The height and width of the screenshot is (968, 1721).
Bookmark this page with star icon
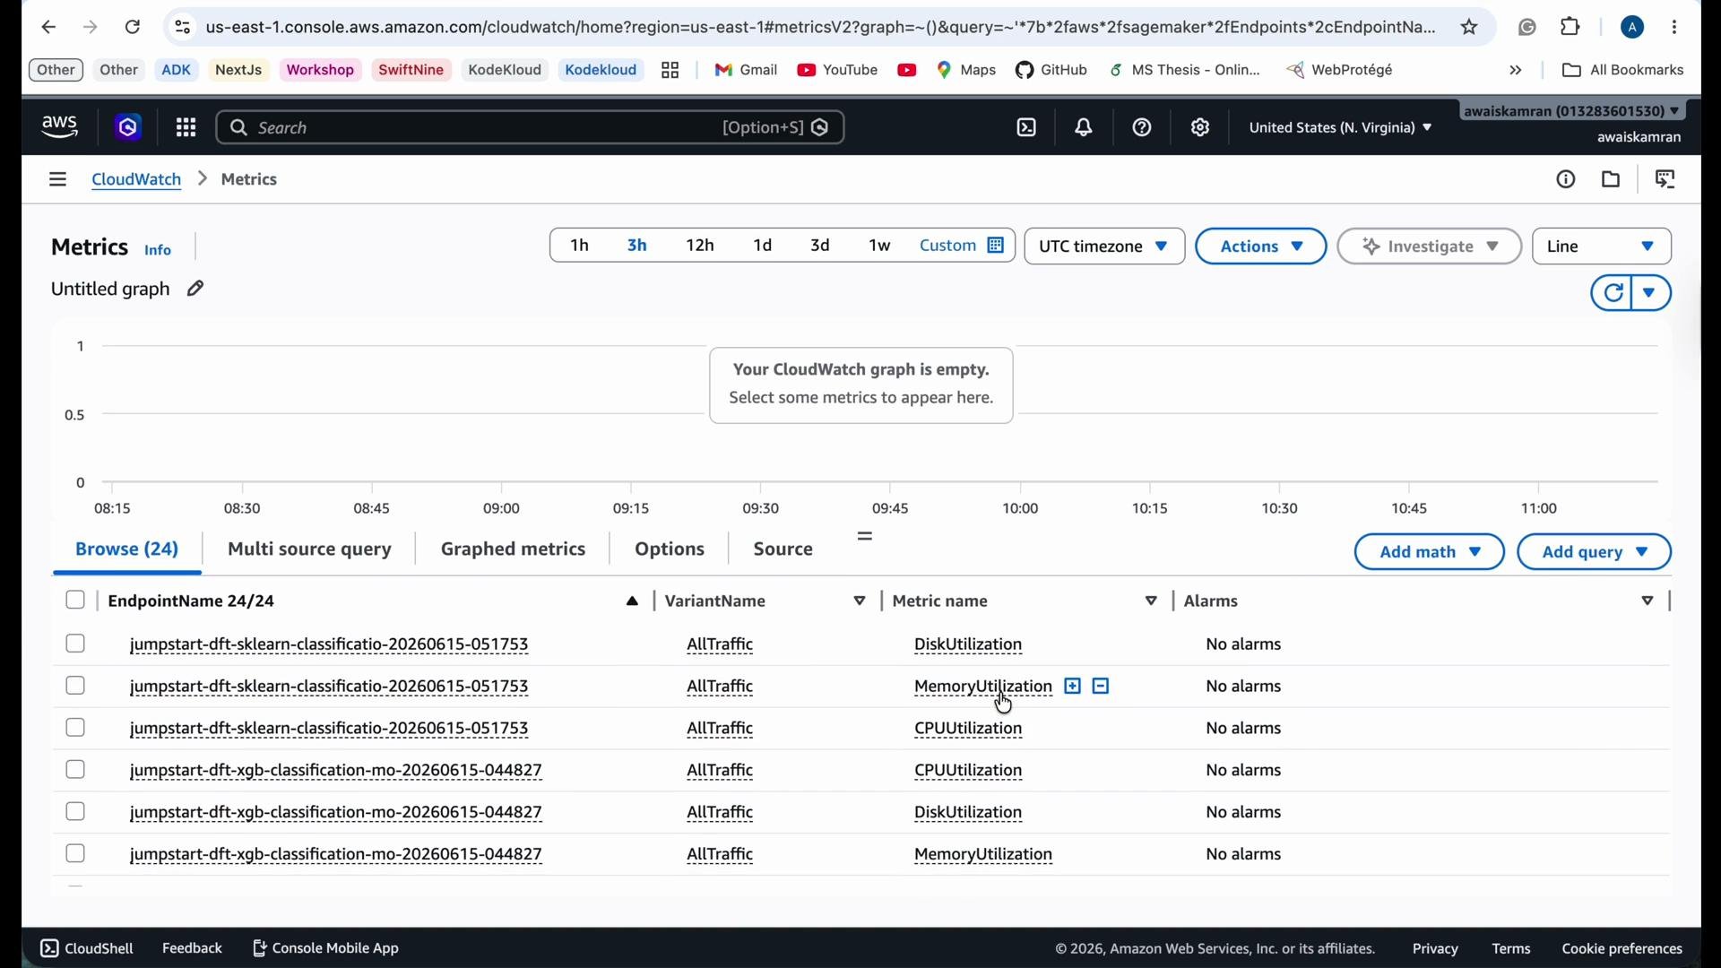(x=1469, y=28)
